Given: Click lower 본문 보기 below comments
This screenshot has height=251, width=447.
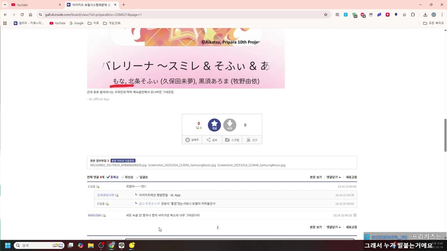Looking at the screenshot, I should (316, 227).
